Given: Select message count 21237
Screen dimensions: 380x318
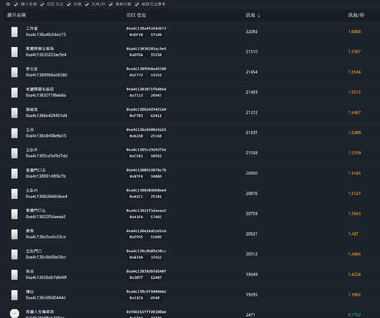Looking at the screenshot, I should click(252, 132).
